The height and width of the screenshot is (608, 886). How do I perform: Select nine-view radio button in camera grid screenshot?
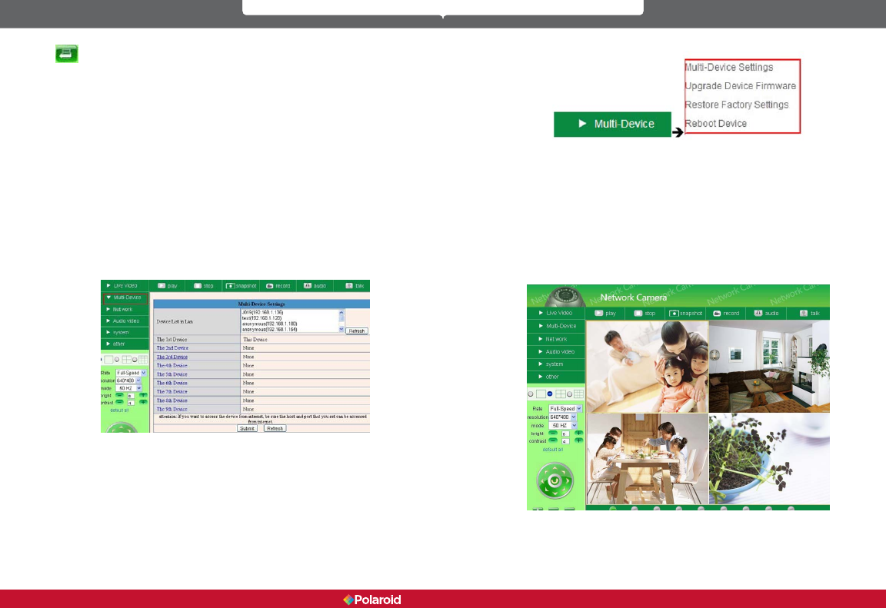click(570, 394)
